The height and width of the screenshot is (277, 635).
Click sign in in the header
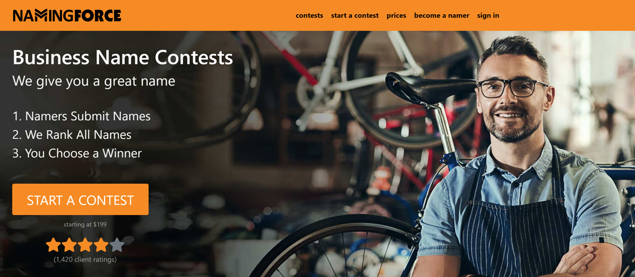(x=488, y=15)
